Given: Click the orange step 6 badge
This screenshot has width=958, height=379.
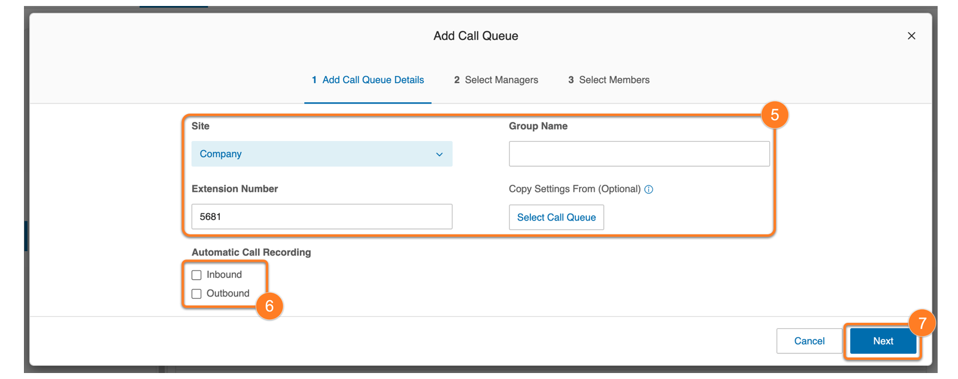Looking at the screenshot, I should coord(269,306).
